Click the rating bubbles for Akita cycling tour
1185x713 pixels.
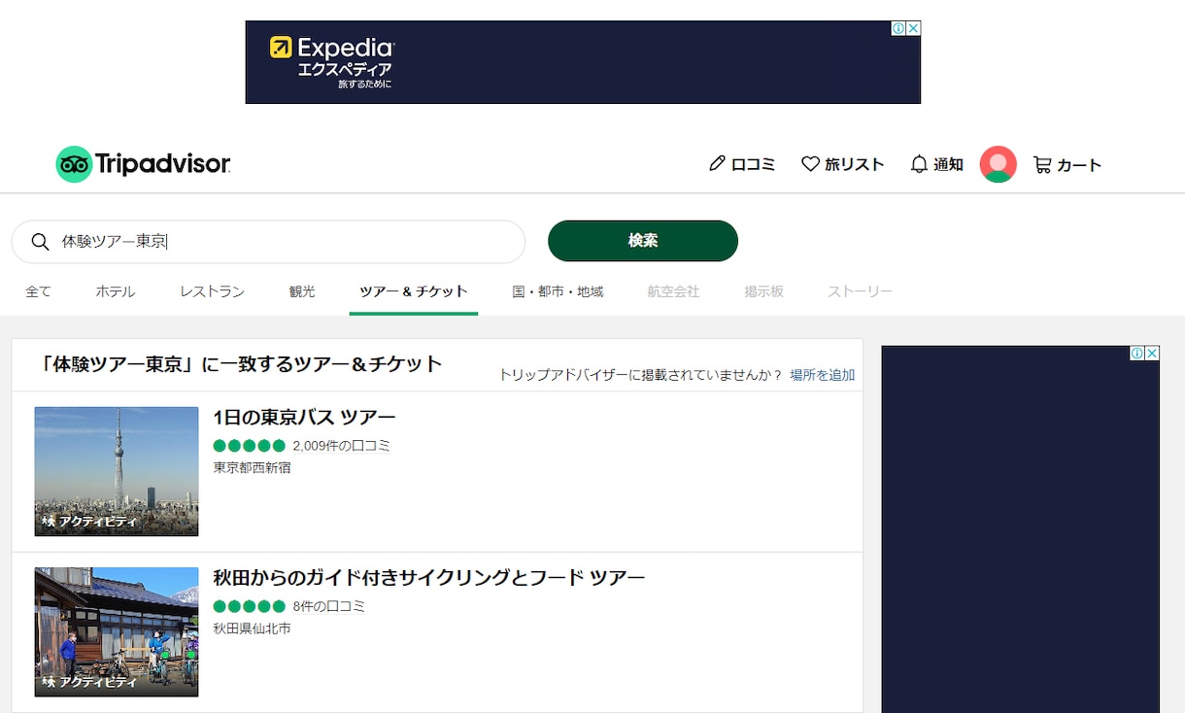[250, 606]
